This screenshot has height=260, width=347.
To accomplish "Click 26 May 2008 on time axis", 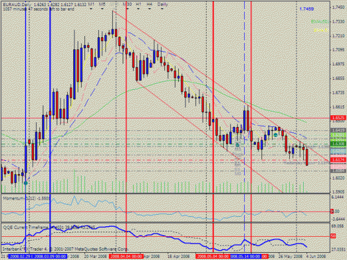I will [290, 256].
